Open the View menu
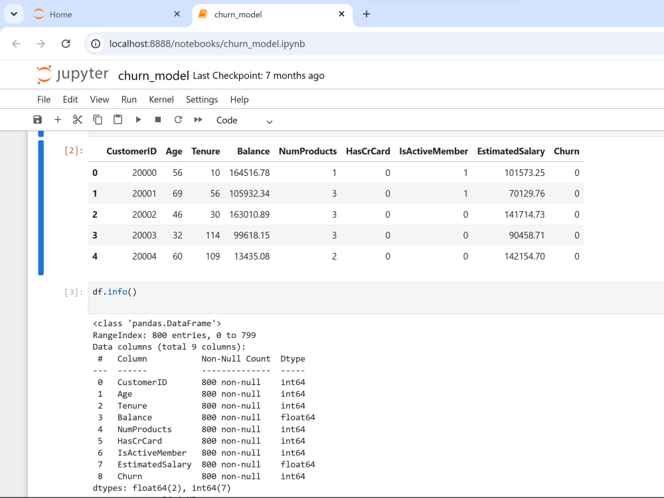The width and height of the screenshot is (664, 498). point(100,100)
